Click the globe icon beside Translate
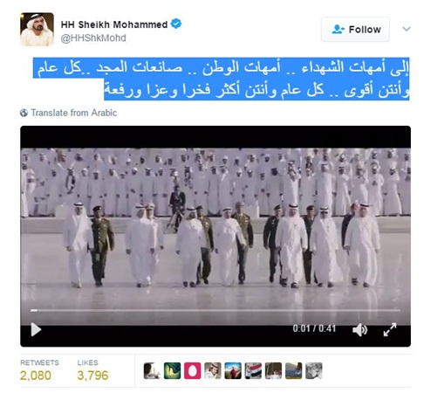 click(24, 113)
